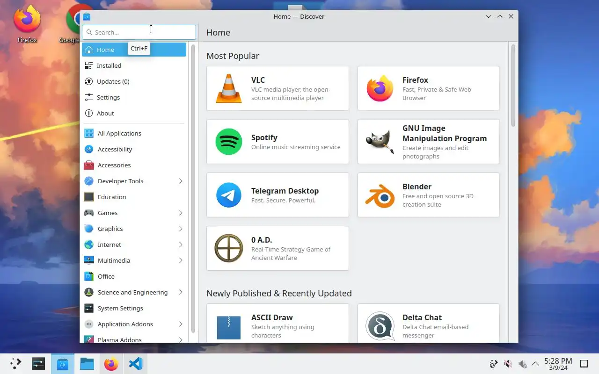The height and width of the screenshot is (374, 599).
Task: Select the Accessibility category icon
Action: pos(89,149)
